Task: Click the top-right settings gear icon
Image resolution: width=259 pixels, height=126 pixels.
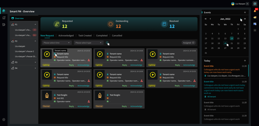Action: (255, 4)
